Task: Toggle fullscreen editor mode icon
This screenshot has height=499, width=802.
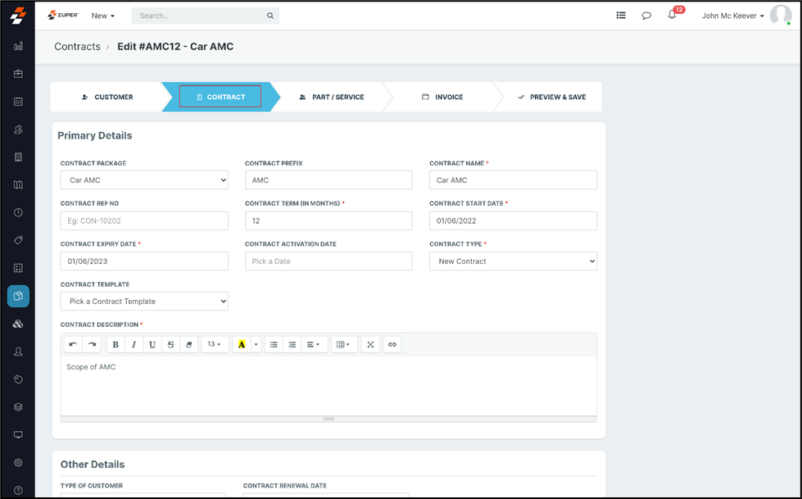Action: click(x=370, y=344)
